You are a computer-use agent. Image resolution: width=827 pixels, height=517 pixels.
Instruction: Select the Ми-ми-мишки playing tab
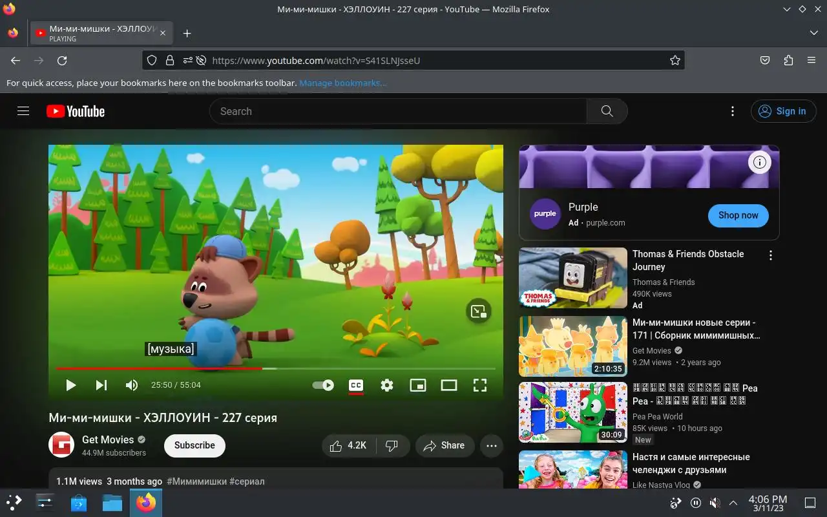pos(101,33)
